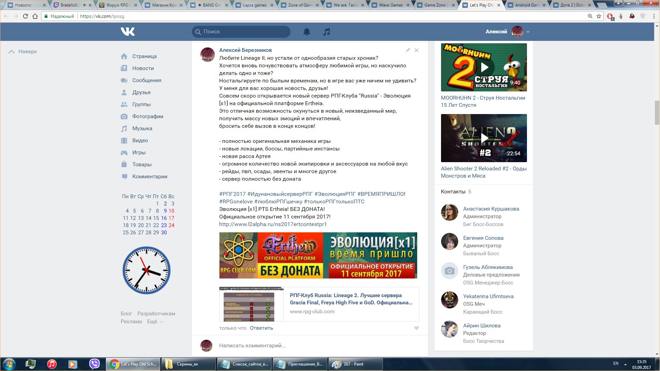Click the zoom magnifier icon in the address bar
Image resolution: width=660 pixels, height=371 pixels.
[590, 16]
